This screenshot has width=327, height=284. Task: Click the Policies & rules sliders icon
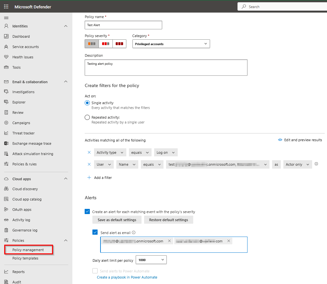click(x=6, y=164)
